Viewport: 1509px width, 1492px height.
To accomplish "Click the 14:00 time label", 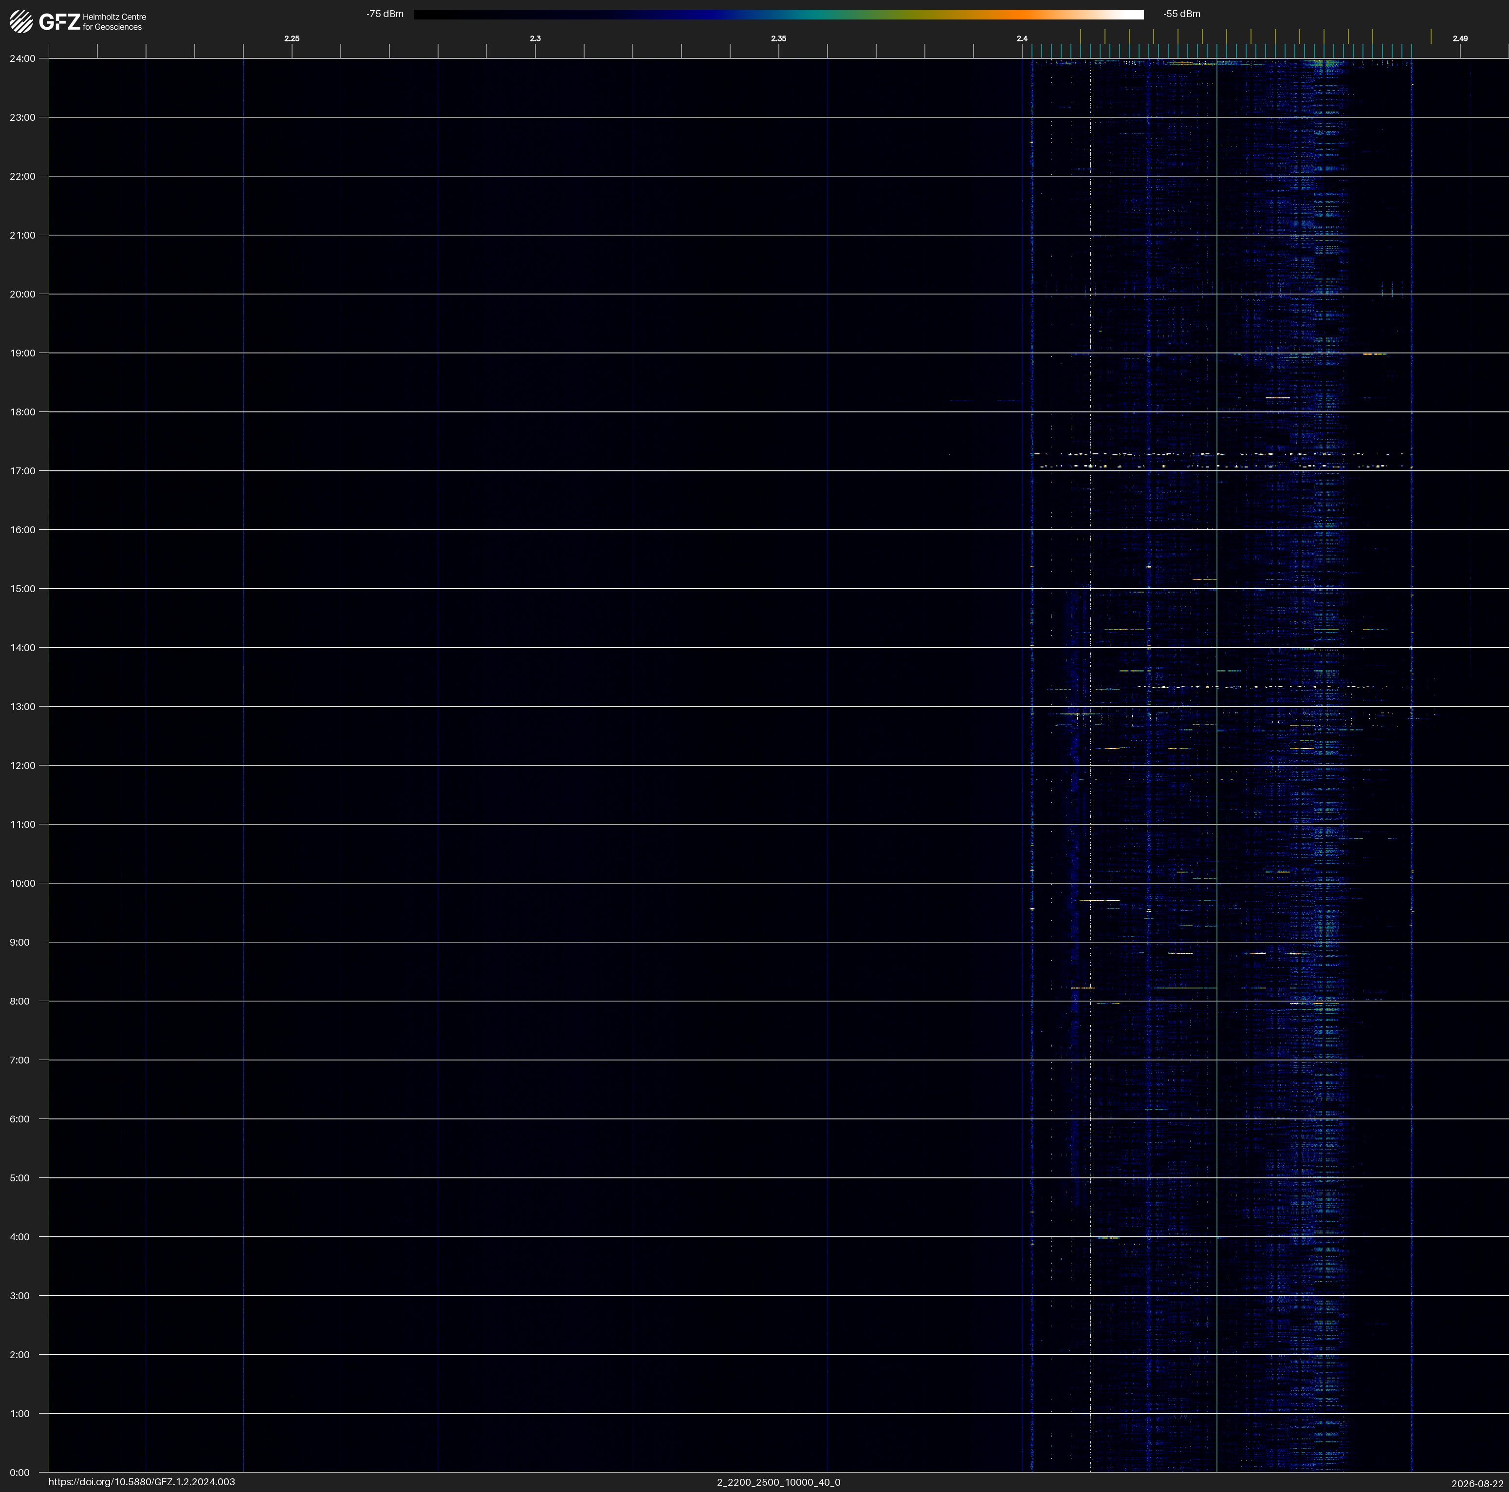I will (23, 648).
